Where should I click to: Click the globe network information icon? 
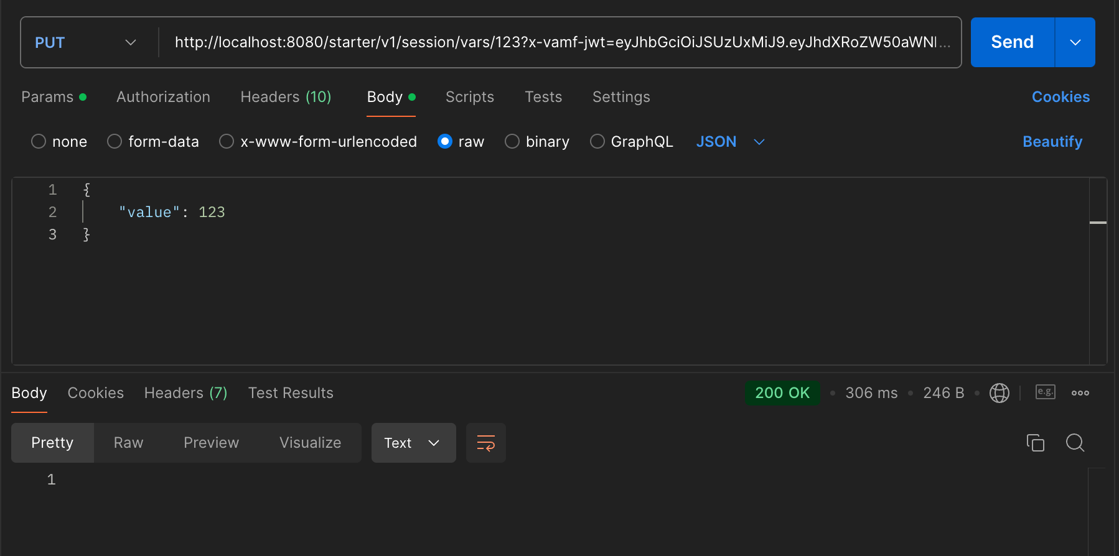pos(999,393)
